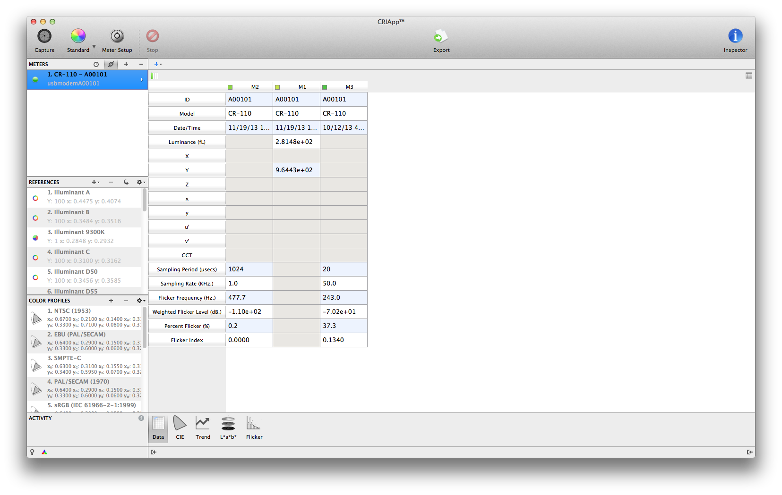Click the table columns icon at the far right
This screenshot has width=782, height=495.
pyautogui.click(x=749, y=76)
